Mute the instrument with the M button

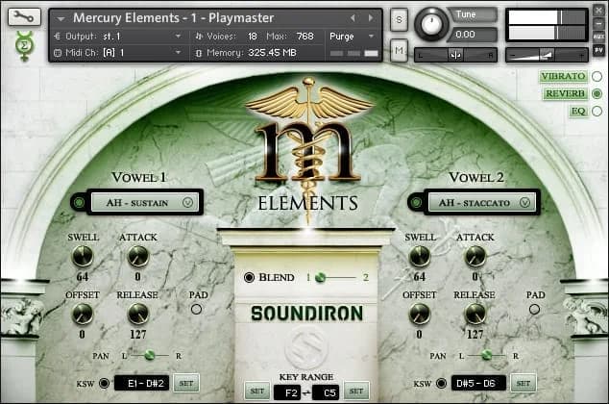coord(399,51)
